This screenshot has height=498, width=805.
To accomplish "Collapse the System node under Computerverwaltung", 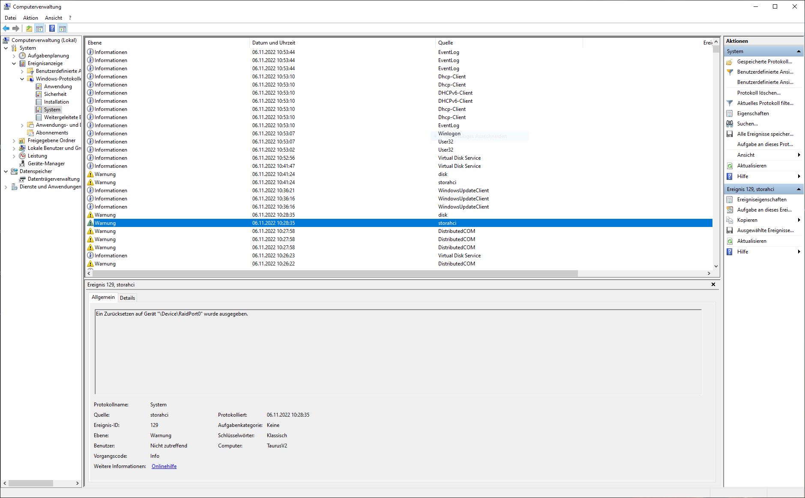I will click(x=6, y=48).
